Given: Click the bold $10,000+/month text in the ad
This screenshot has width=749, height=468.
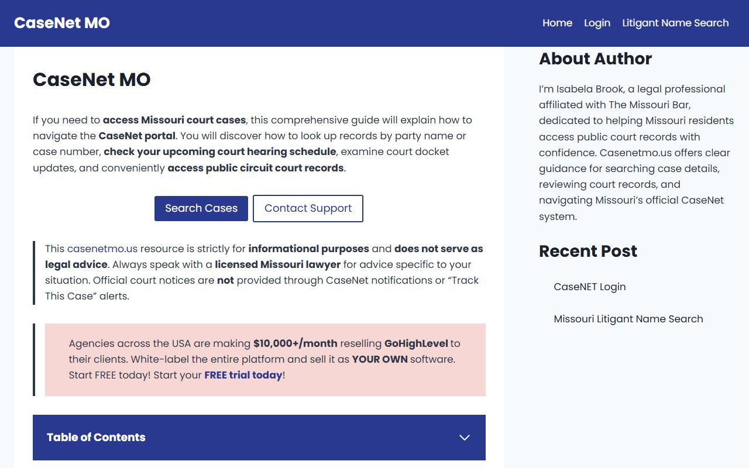Looking at the screenshot, I should [295, 343].
